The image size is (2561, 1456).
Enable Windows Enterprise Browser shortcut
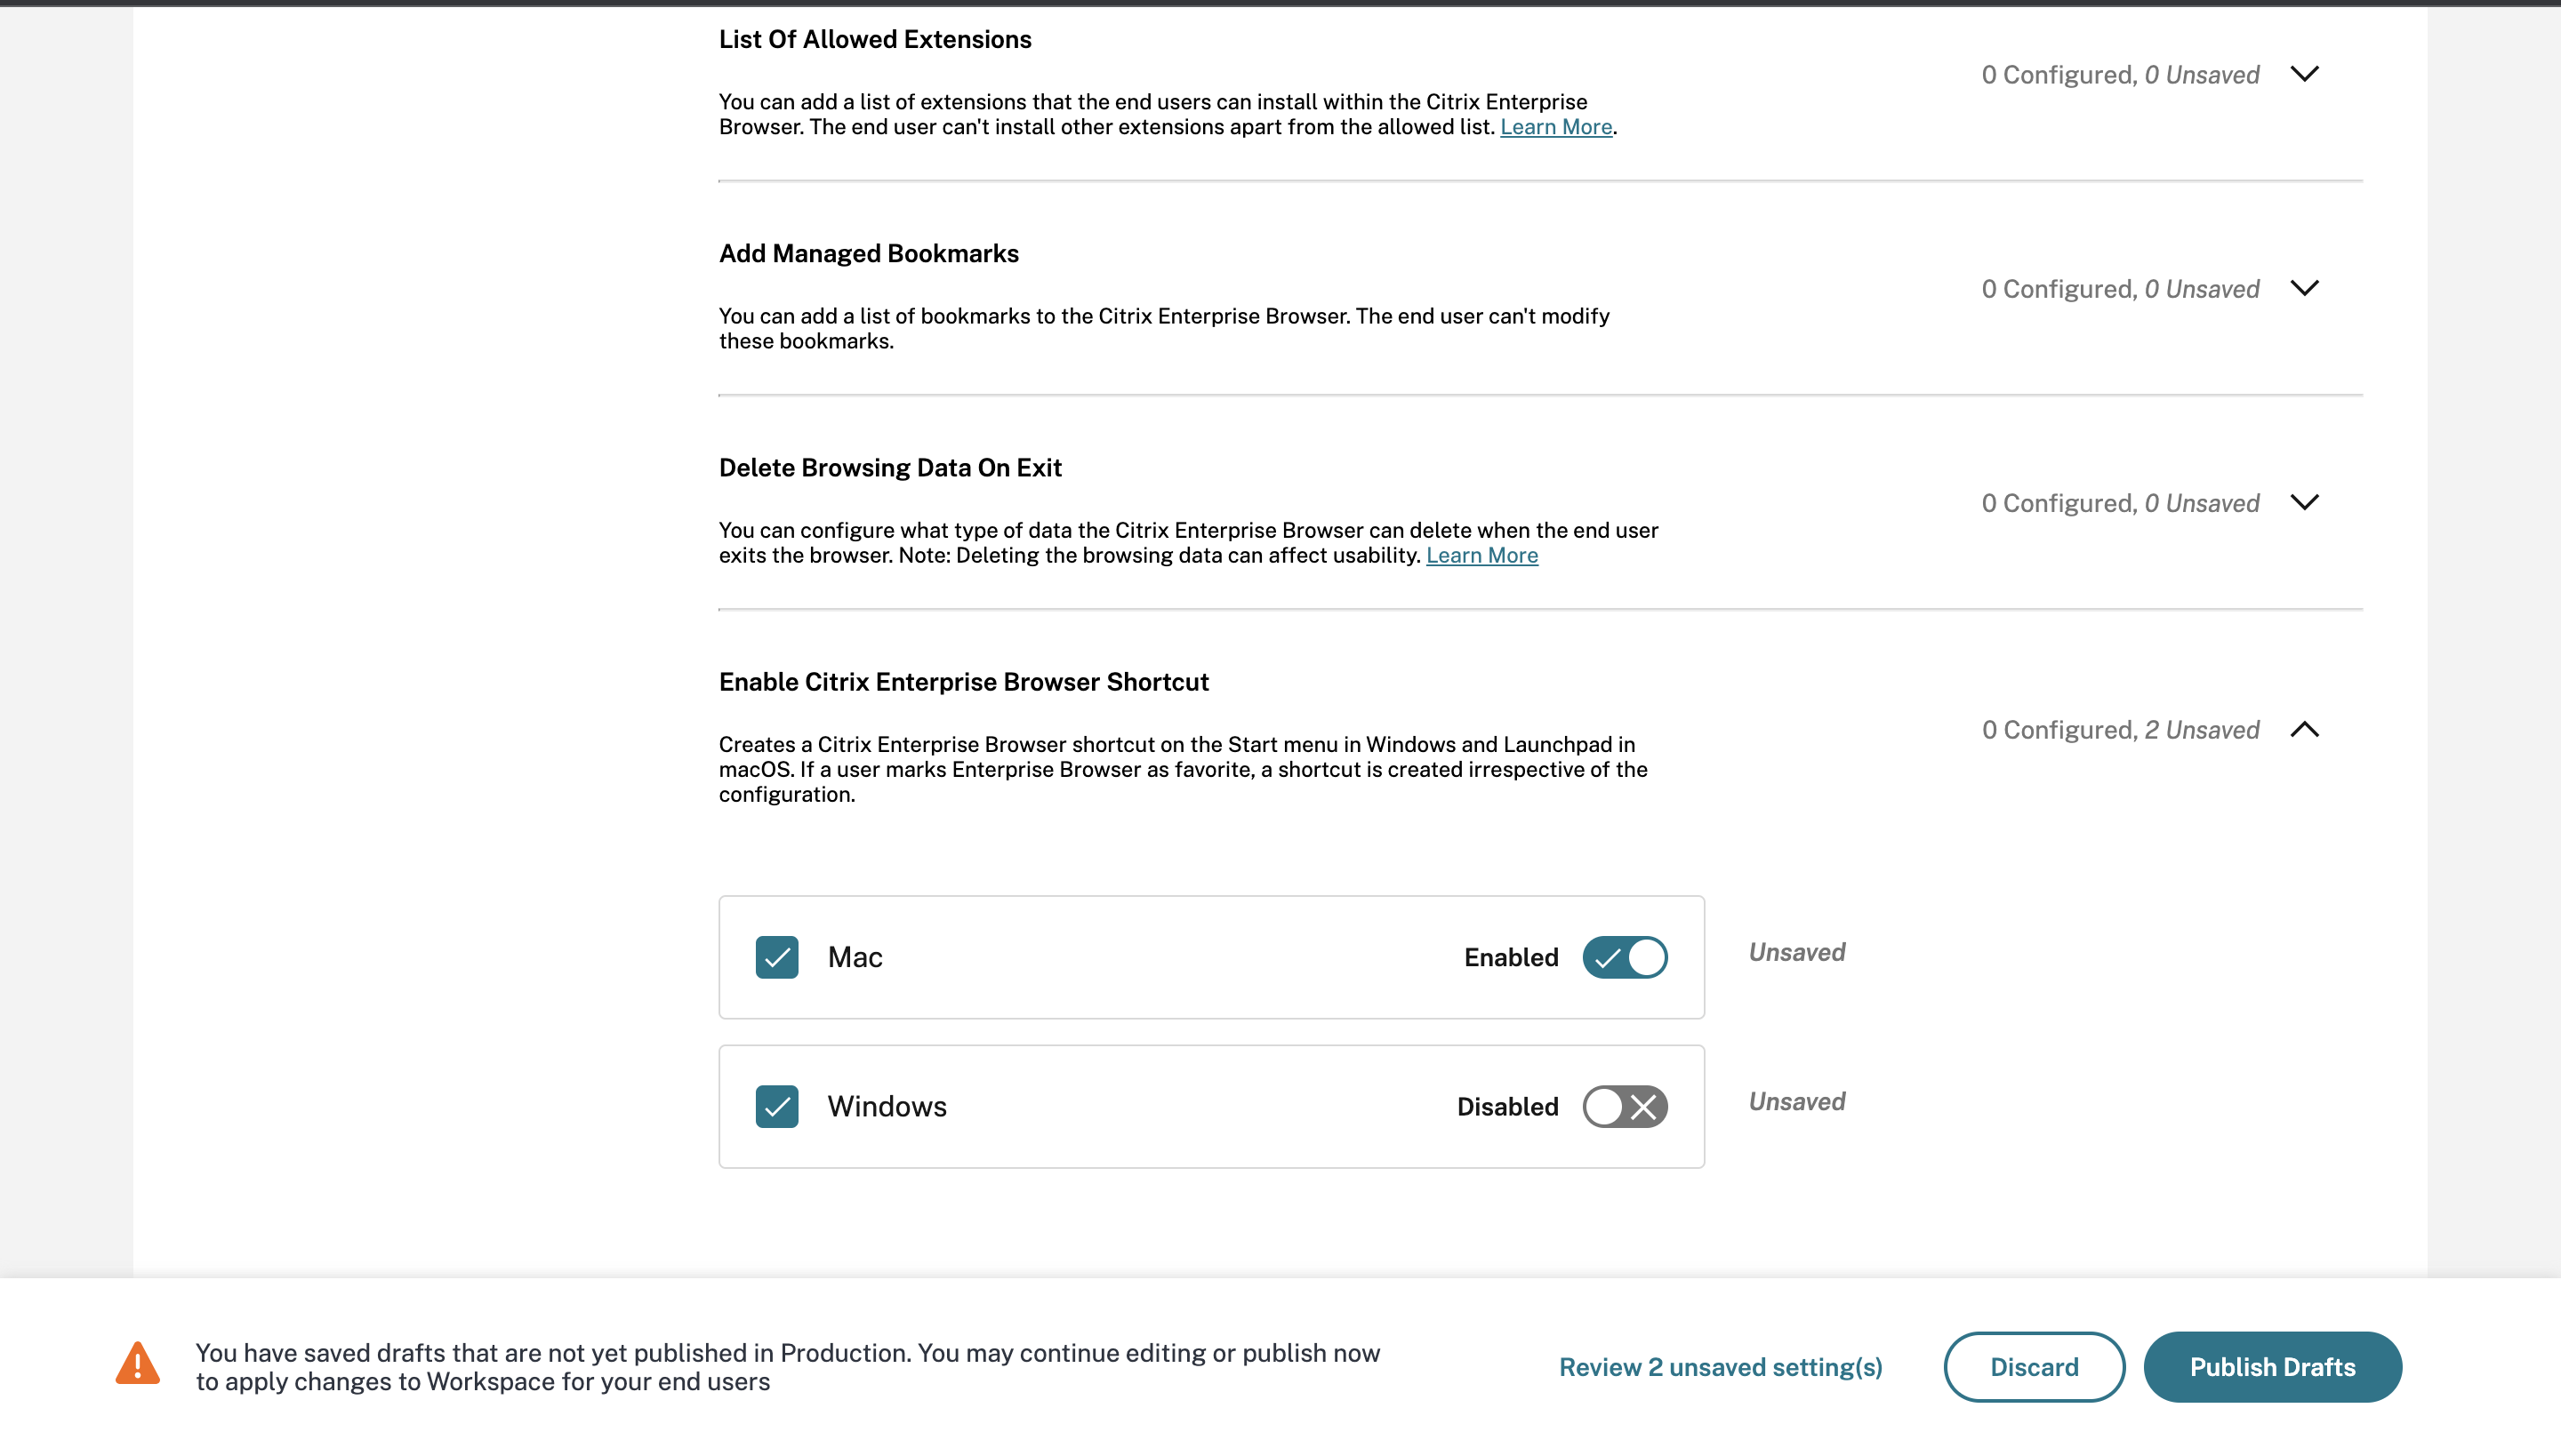[x=1622, y=1106]
